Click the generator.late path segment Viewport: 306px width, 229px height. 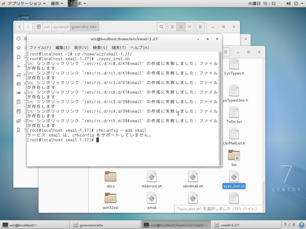84,27
